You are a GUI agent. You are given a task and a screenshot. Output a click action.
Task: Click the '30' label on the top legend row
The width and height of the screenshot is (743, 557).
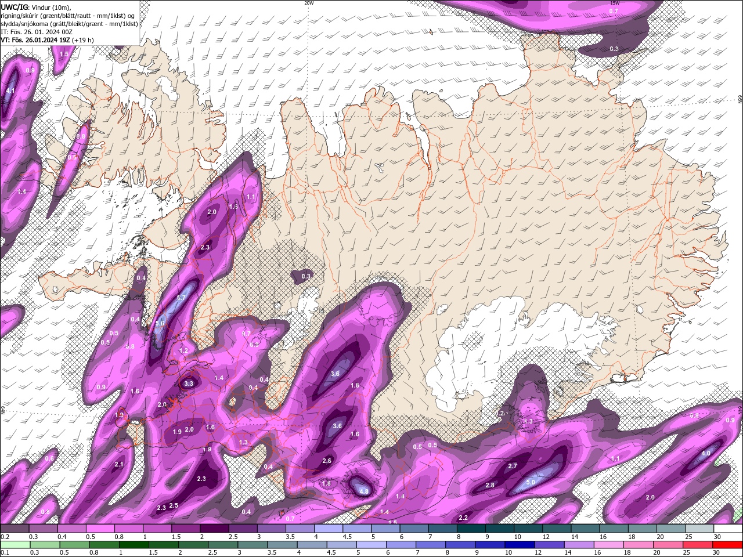pos(718,537)
